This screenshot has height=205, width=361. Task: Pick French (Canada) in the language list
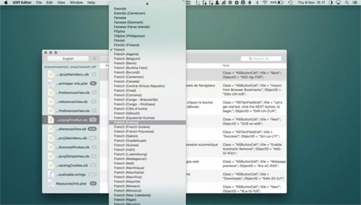point(147,82)
